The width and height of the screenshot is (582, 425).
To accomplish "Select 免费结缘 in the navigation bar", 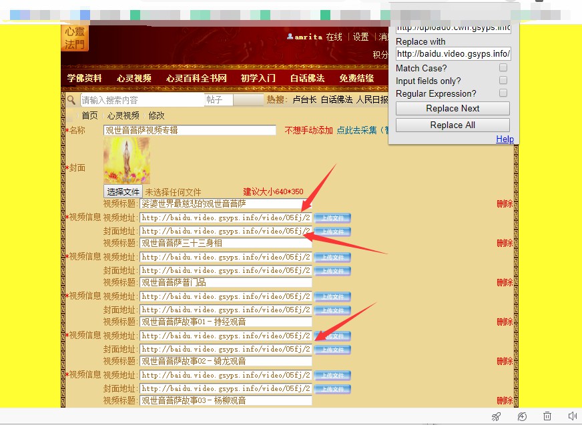I will pyautogui.click(x=356, y=78).
